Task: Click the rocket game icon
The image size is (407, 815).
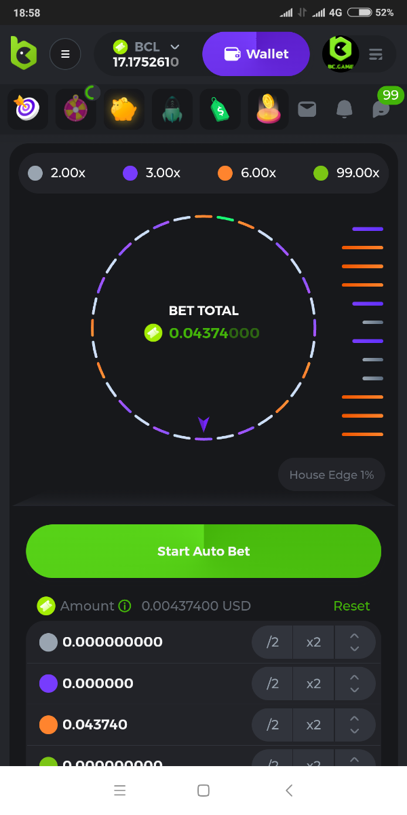Action: (172, 109)
